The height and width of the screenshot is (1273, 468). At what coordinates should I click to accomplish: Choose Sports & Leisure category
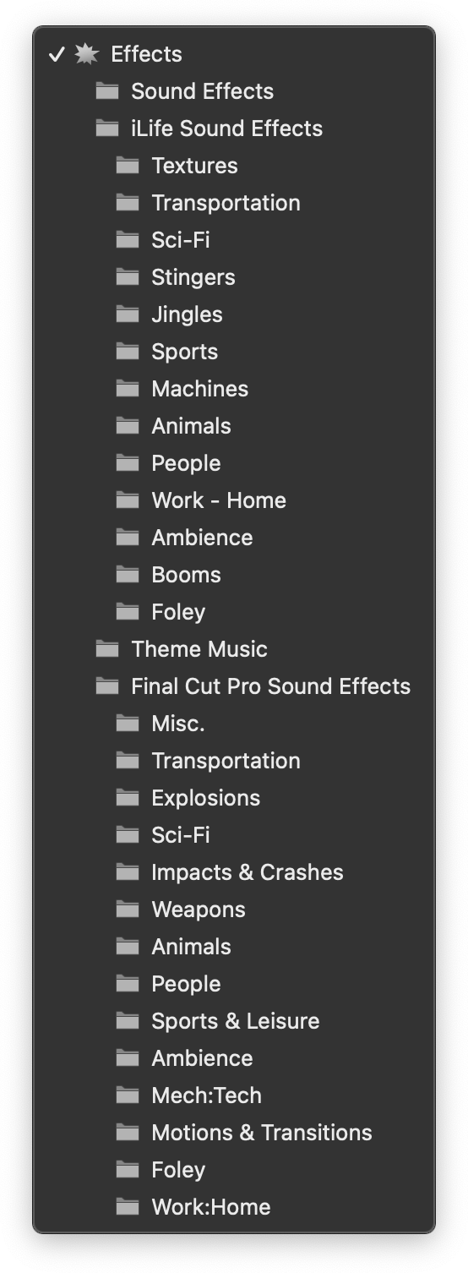[x=234, y=1021]
